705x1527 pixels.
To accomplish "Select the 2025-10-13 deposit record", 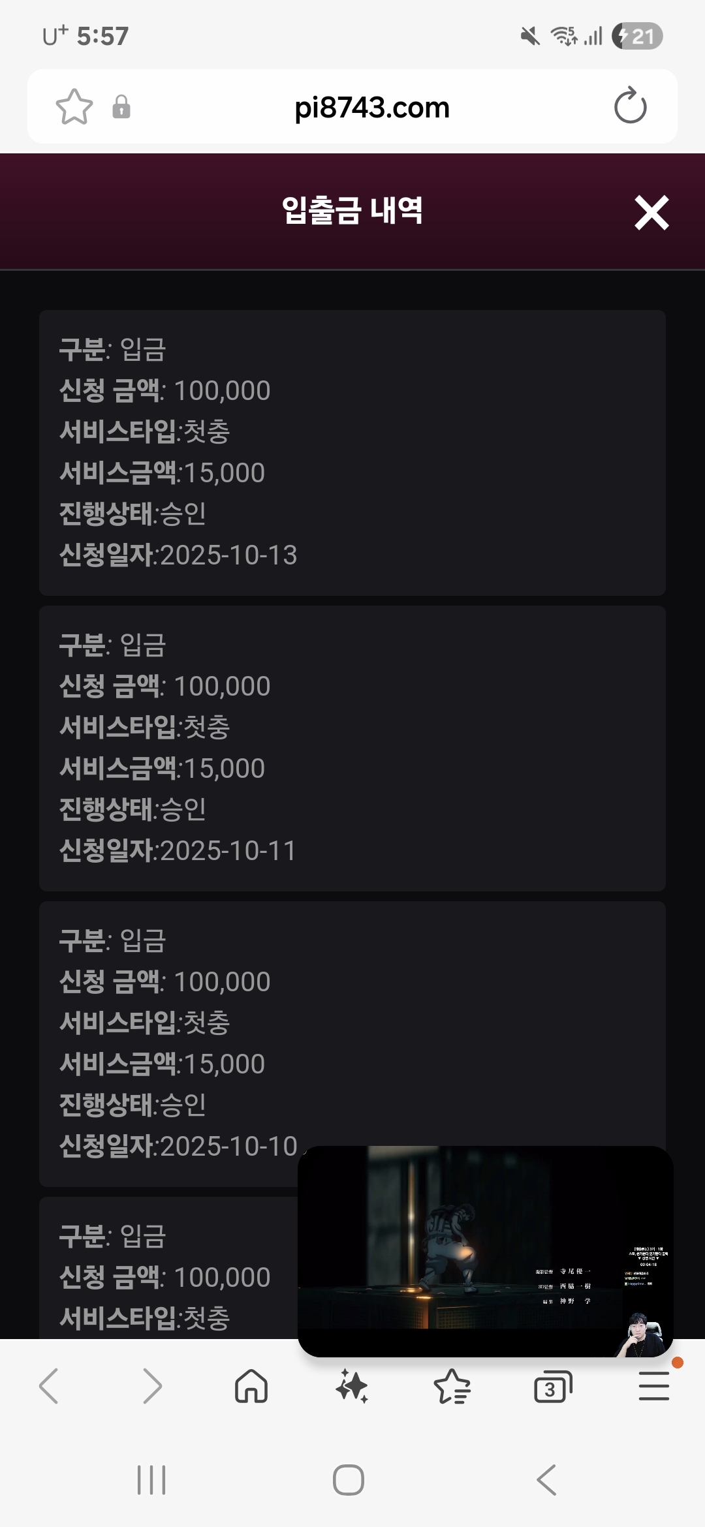I will 352,452.
